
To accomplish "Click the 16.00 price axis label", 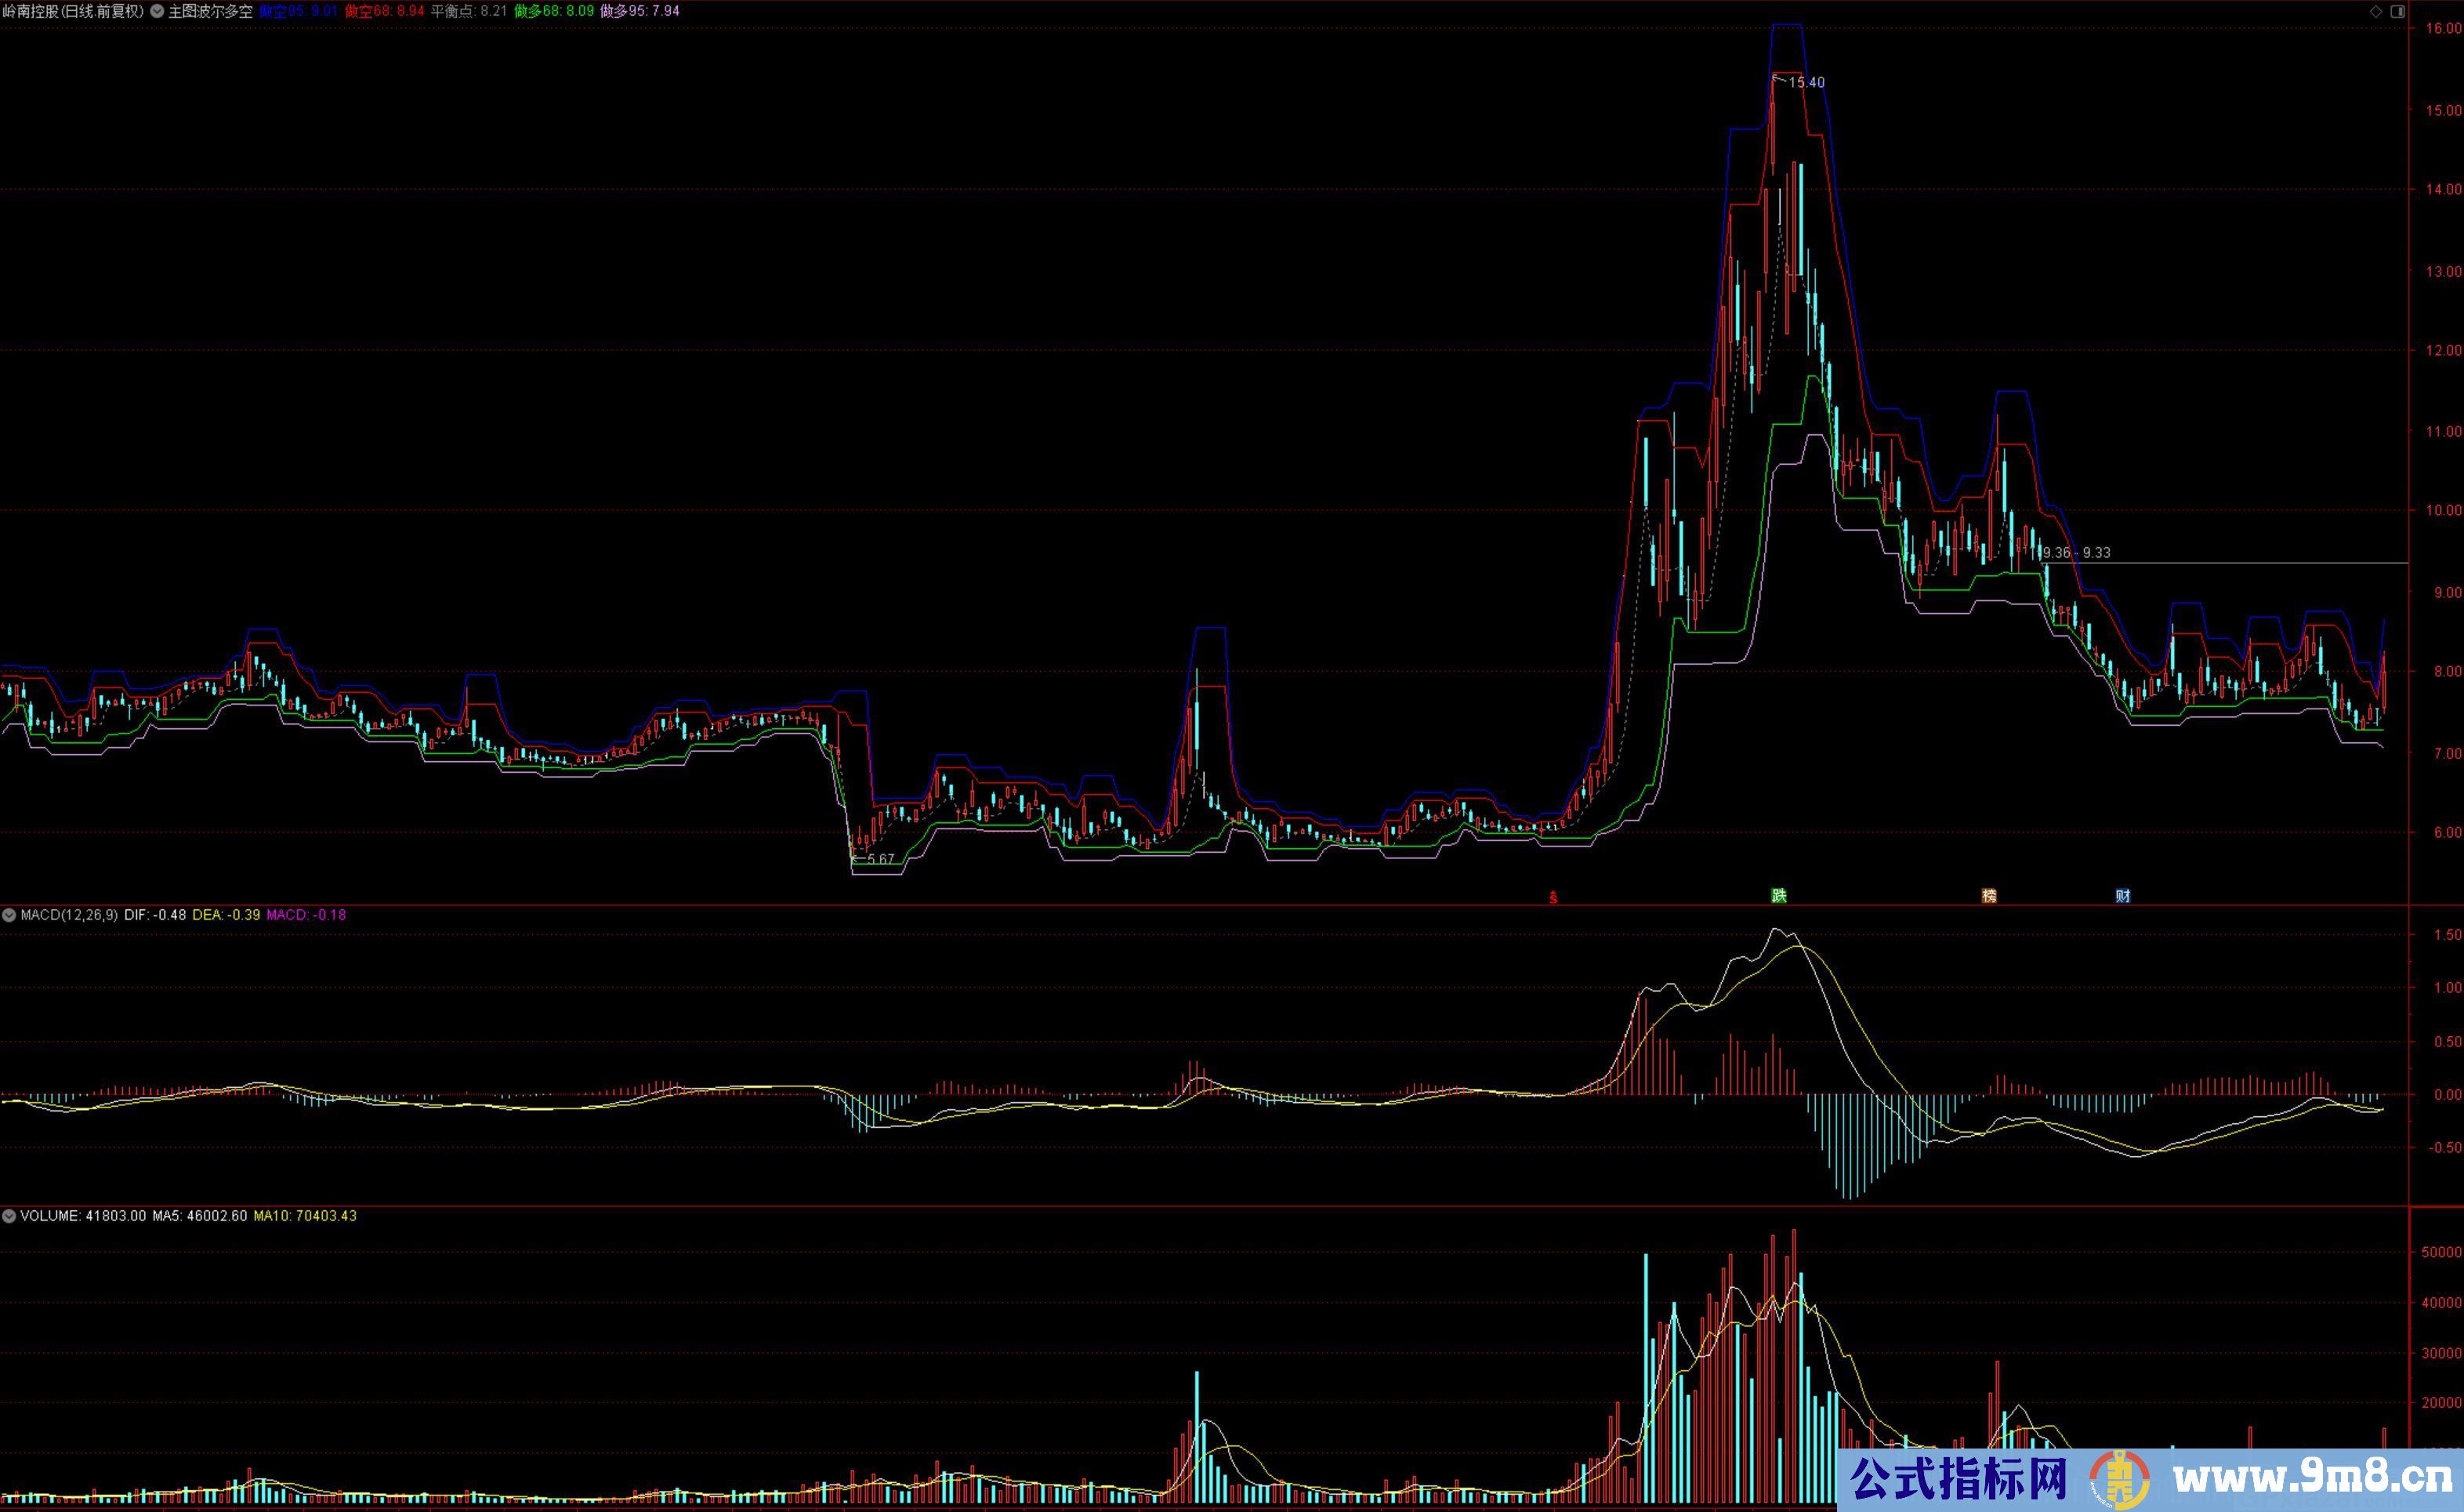I will point(2444,28).
